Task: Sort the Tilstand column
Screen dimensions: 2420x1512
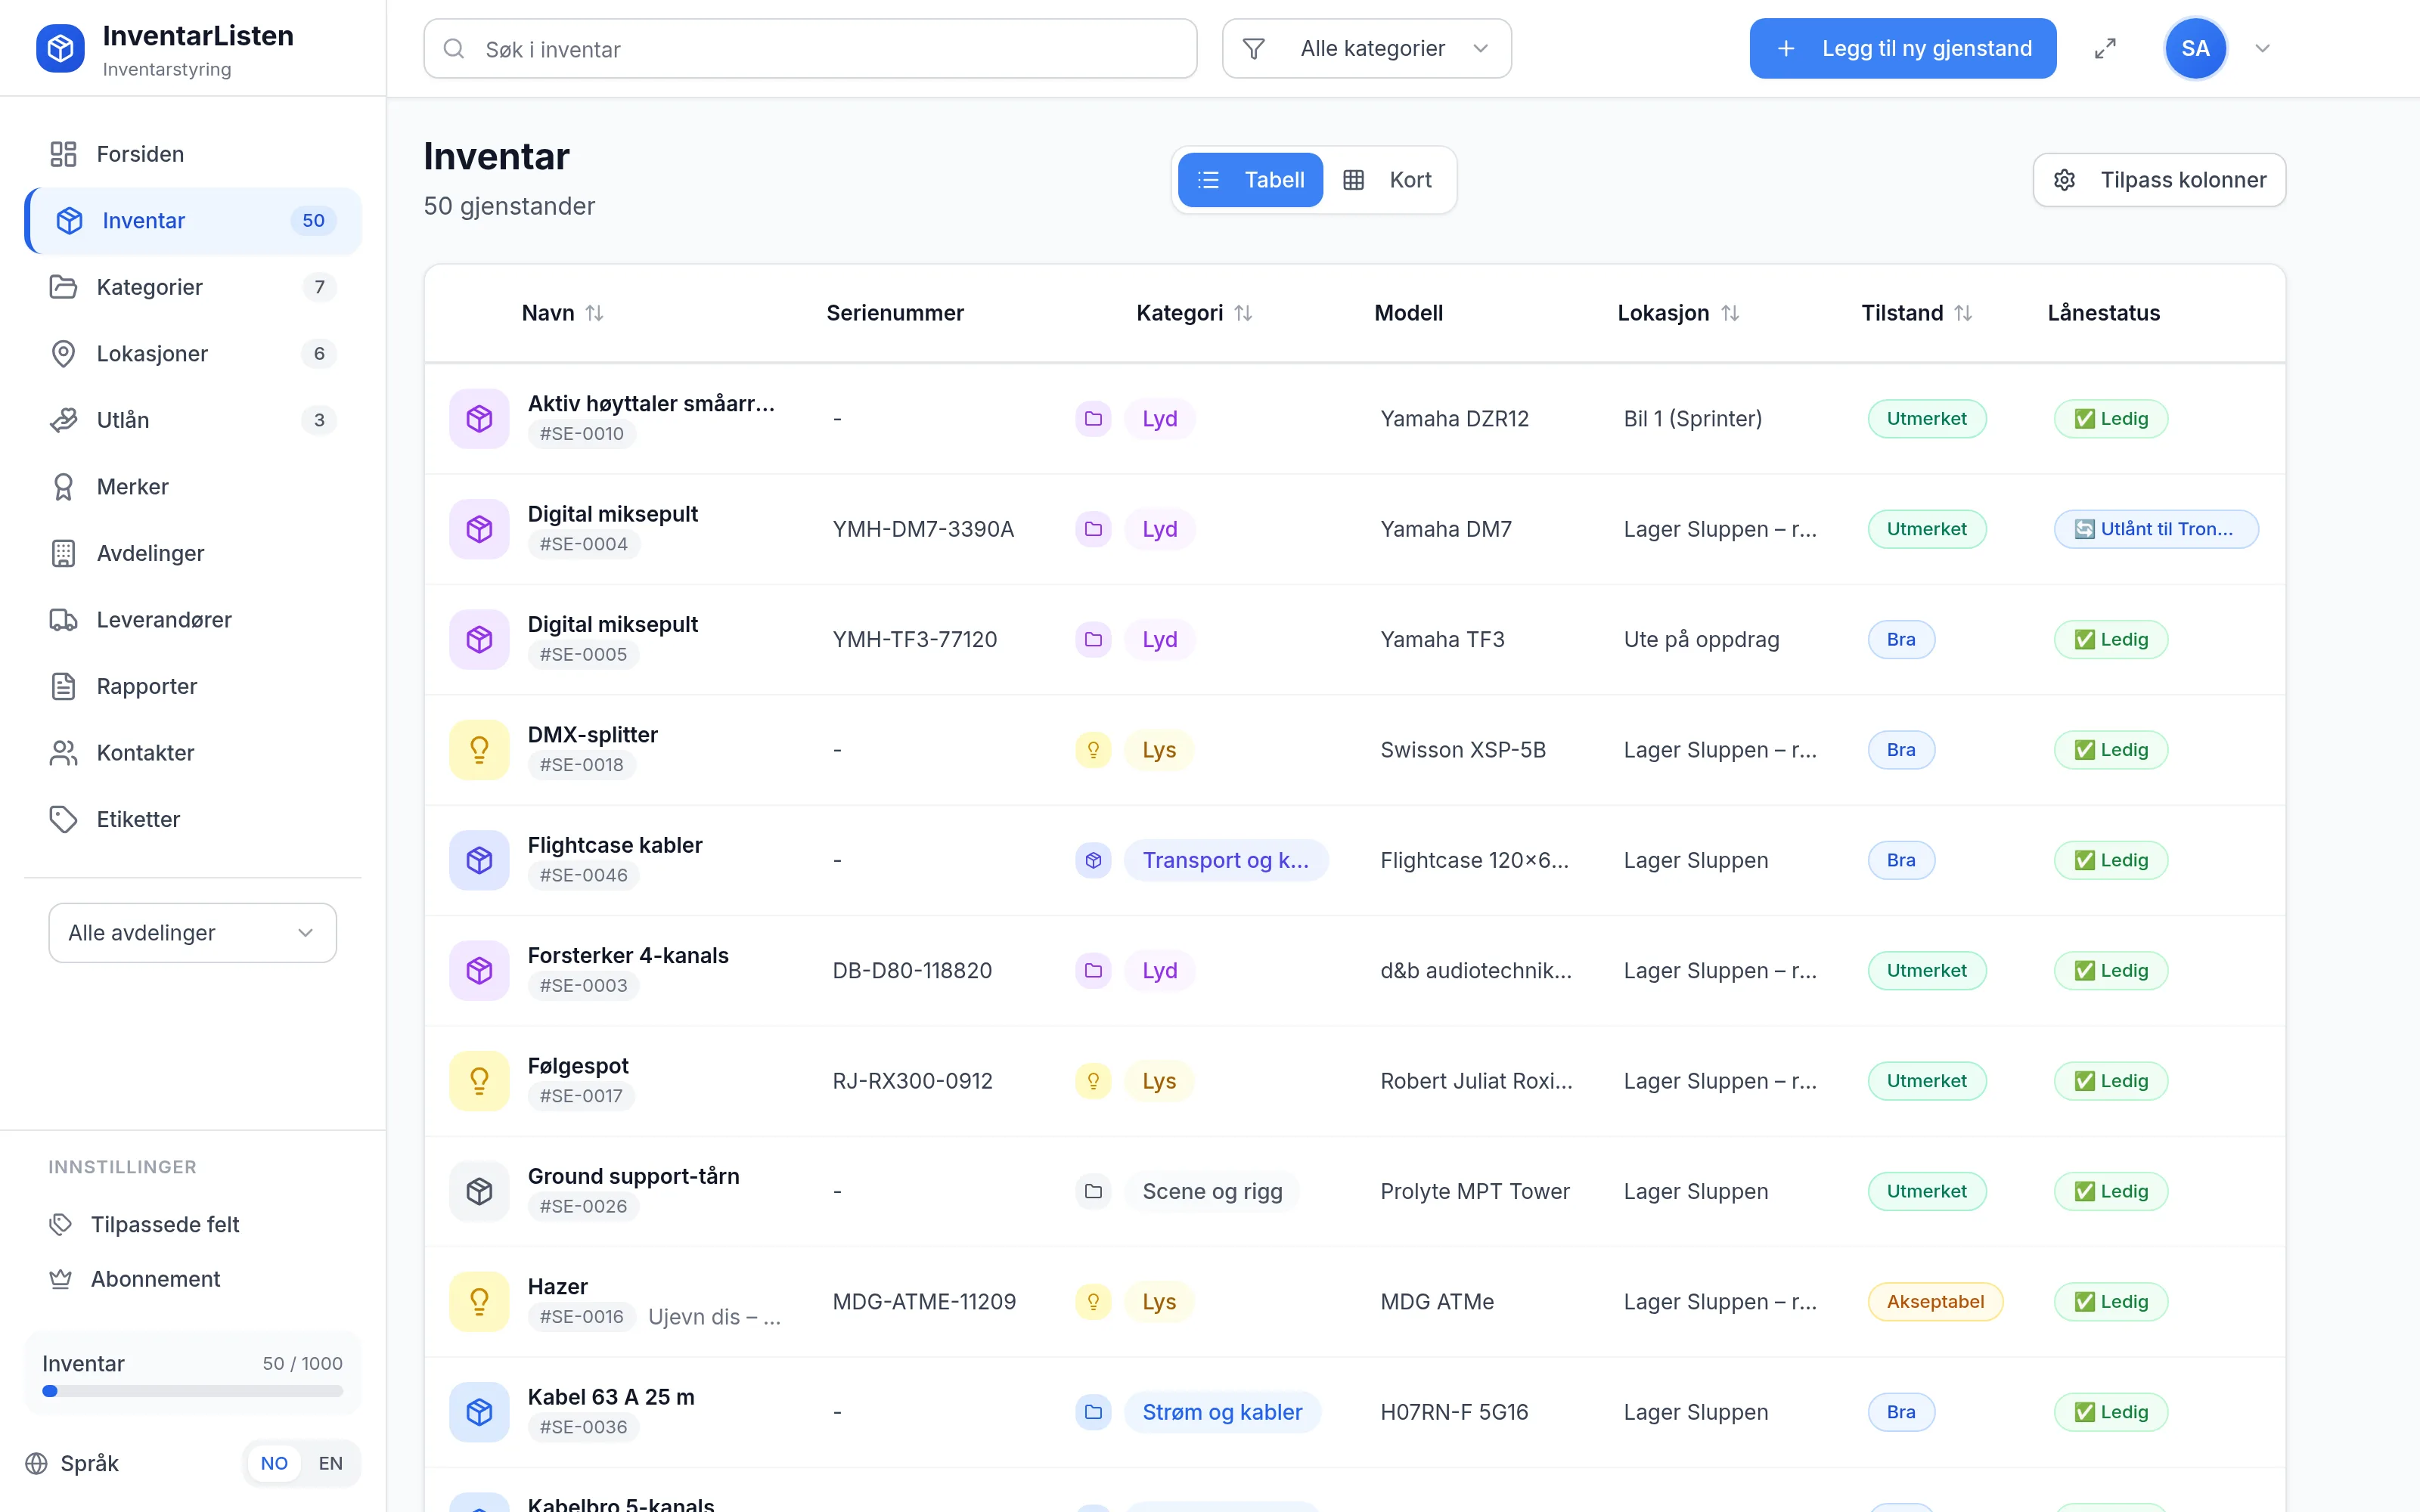Action: (1963, 313)
